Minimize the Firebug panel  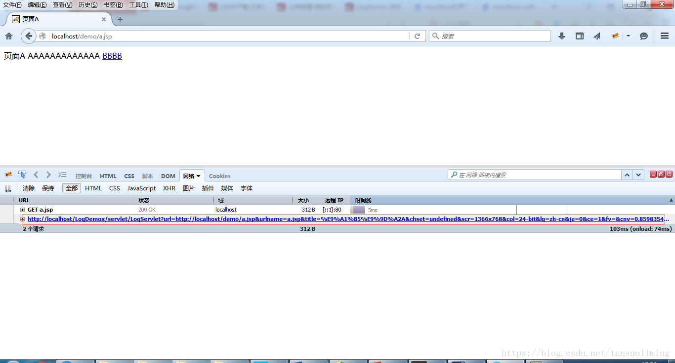click(653, 174)
